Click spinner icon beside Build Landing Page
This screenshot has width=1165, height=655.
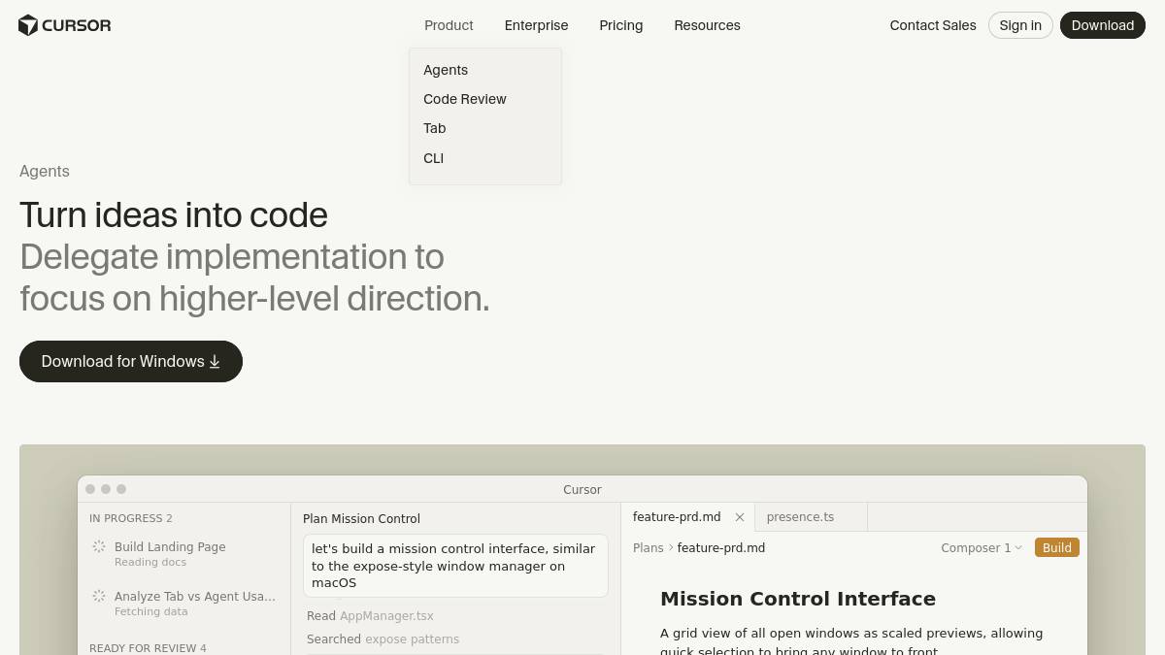pyautogui.click(x=99, y=546)
